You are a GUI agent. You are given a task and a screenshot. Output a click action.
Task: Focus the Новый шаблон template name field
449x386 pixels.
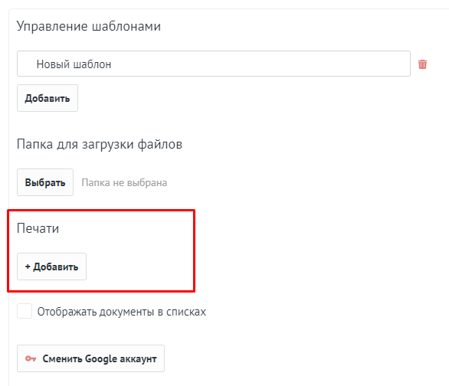[214, 64]
